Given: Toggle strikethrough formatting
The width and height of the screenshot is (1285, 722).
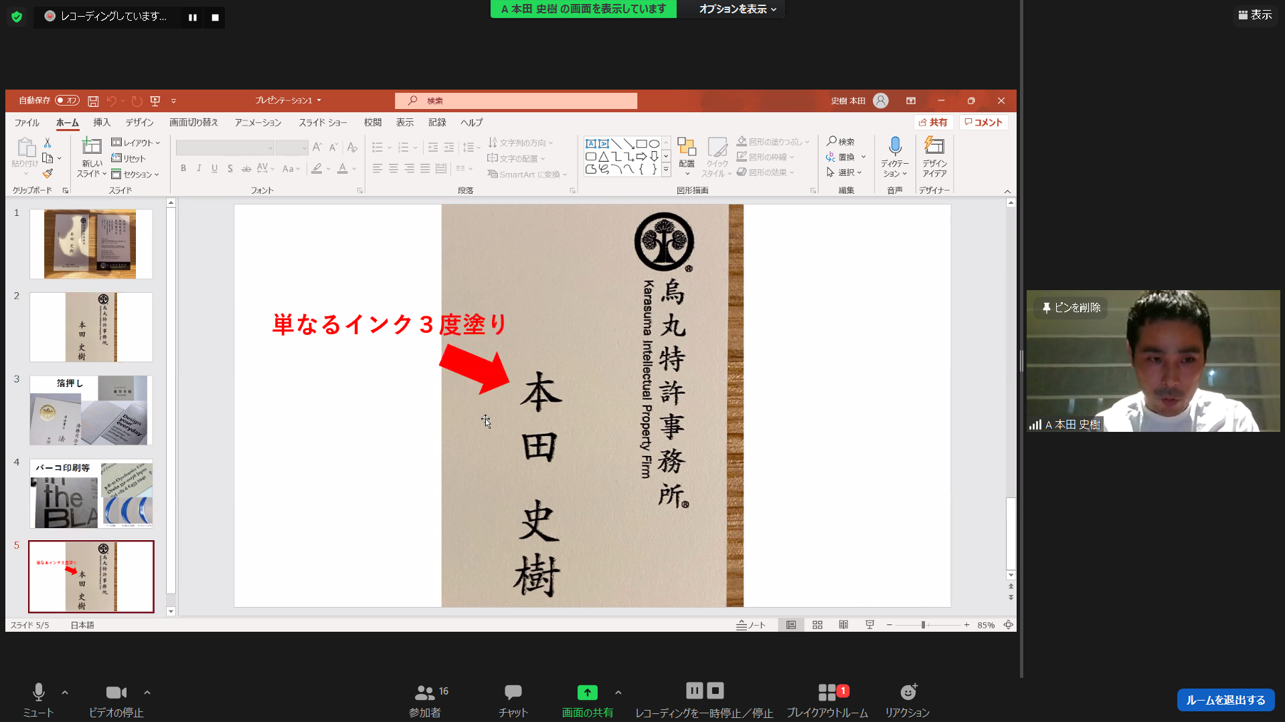Looking at the screenshot, I should click(246, 168).
